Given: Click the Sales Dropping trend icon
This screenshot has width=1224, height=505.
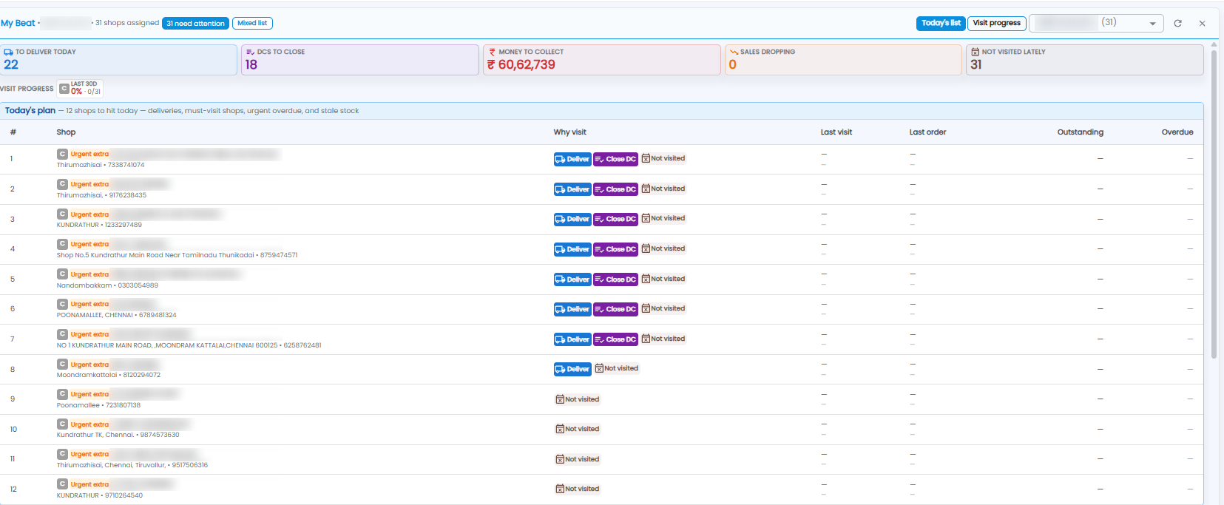Looking at the screenshot, I should click(734, 52).
